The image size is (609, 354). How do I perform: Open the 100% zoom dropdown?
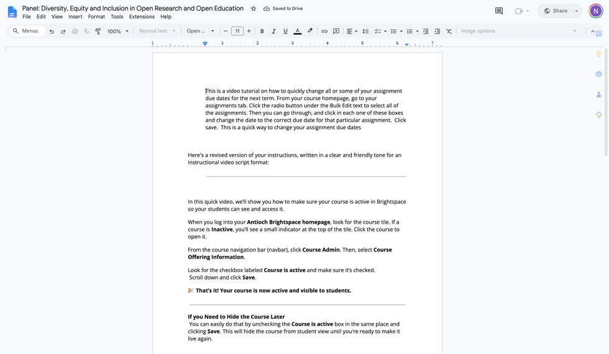tap(117, 31)
